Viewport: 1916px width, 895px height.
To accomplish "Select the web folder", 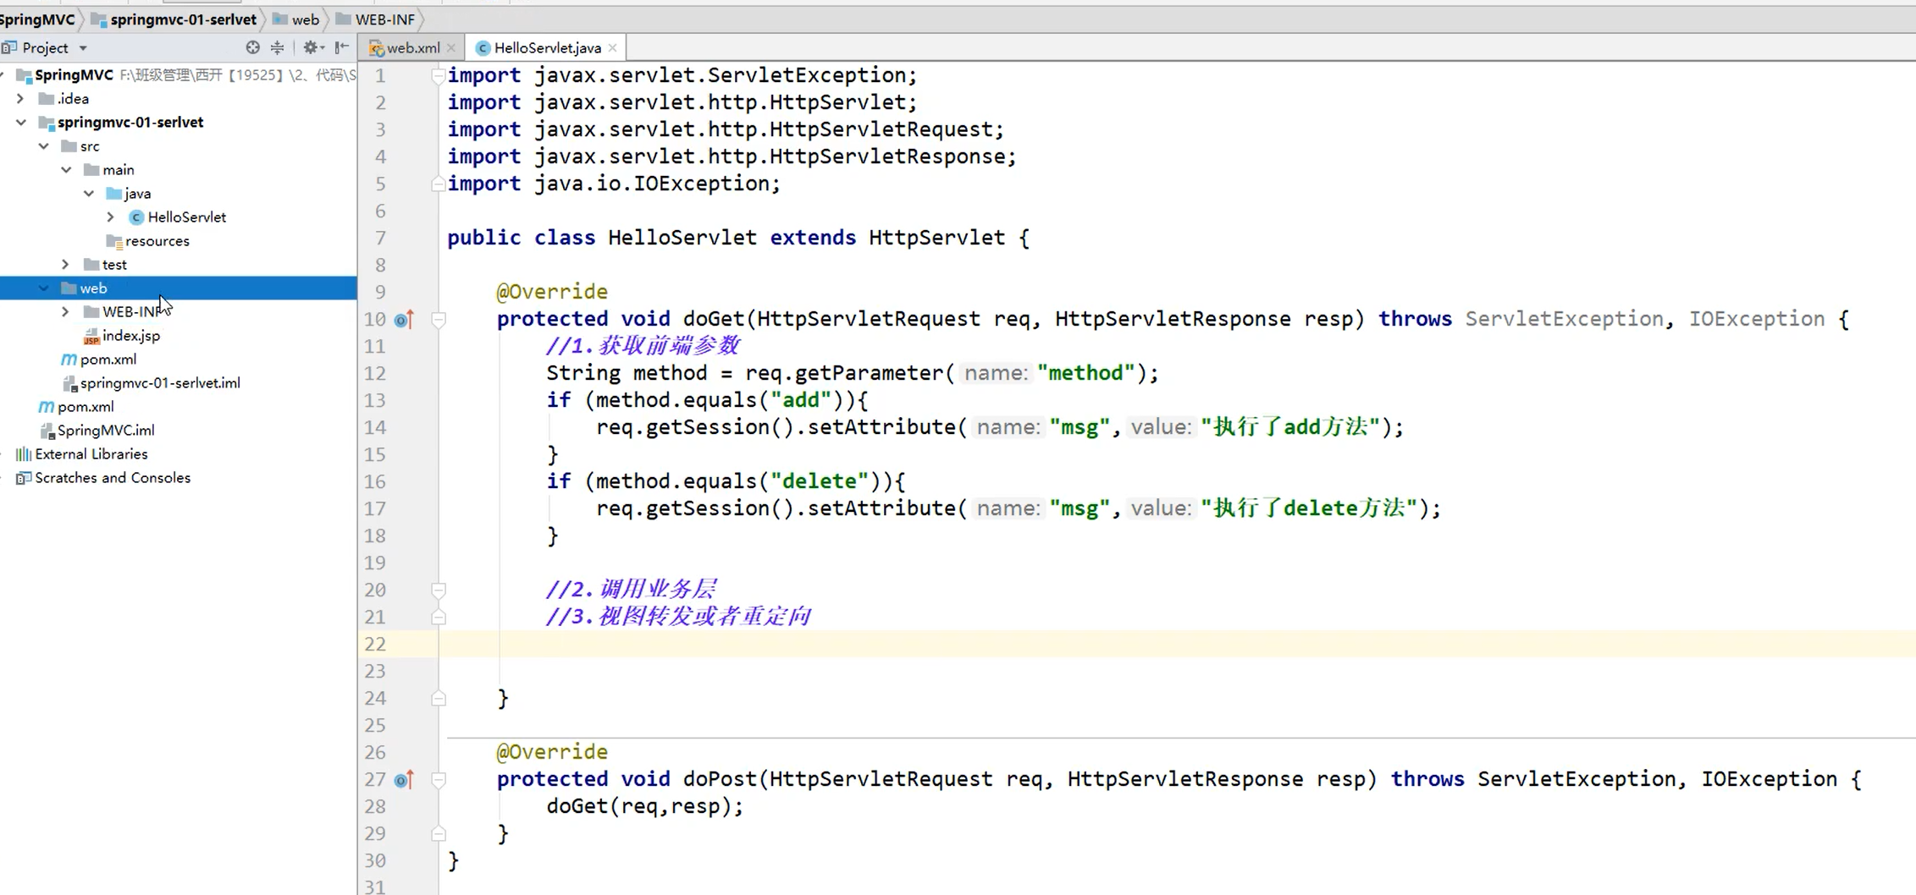I will [93, 288].
